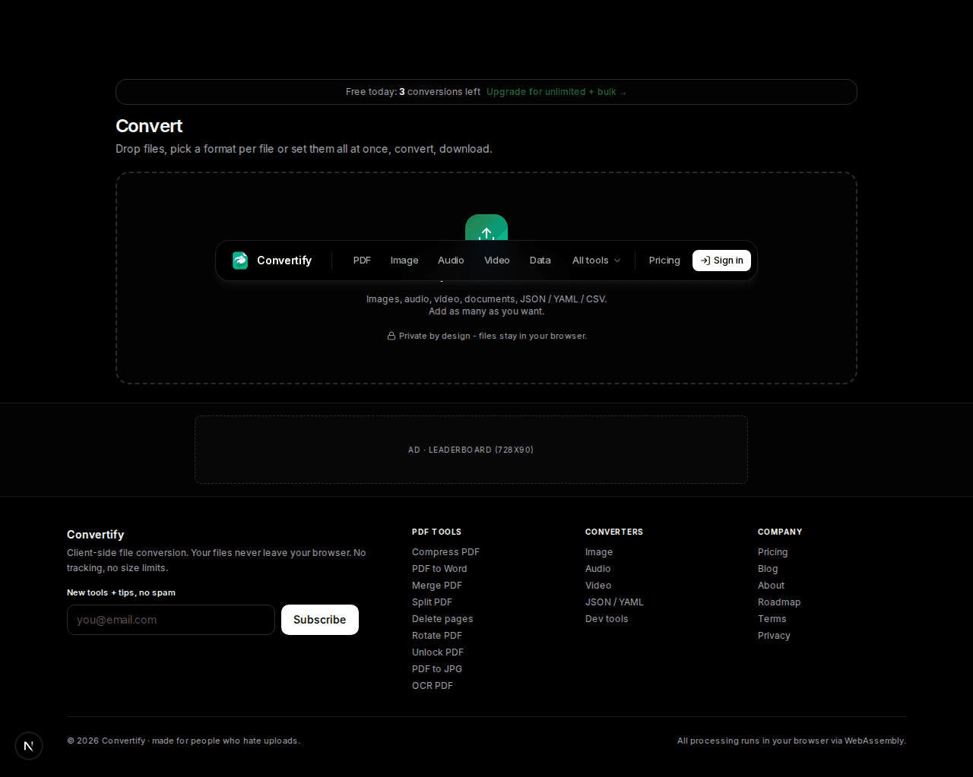Open Dev tools footer link
The image size is (973, 777).
pos(607,619)
